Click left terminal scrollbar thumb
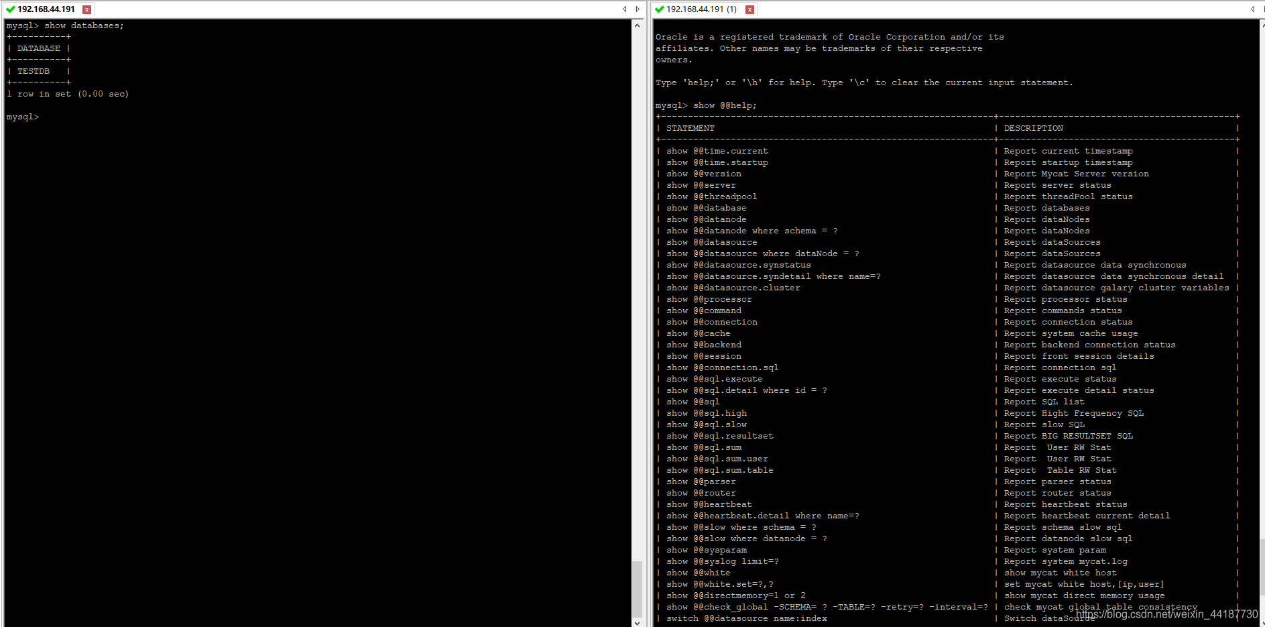This screenshot has height=627, width=1265. pos(637,588)
